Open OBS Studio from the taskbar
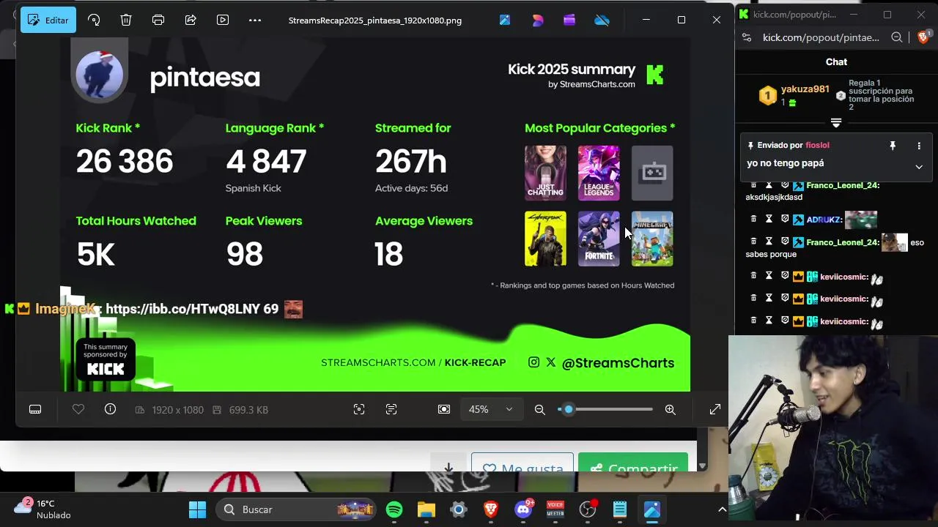938x527 pixels. pyautogui.click(x=588, y=509)
